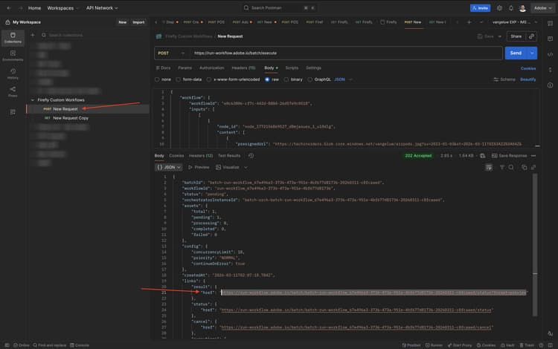The width and height of the screenshot is (558, 349).
Task: Open the Environments sidebar panel
Action: 13,56
